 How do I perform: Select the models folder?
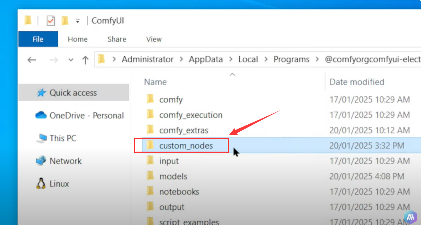(173, 176)
